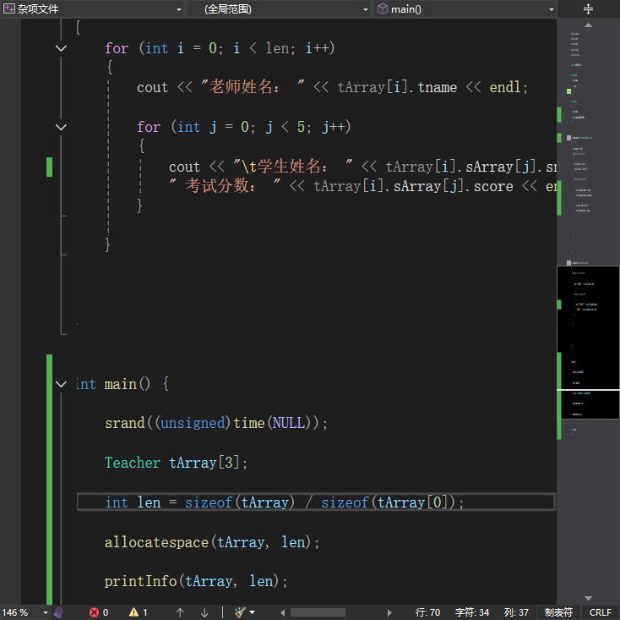This screenshot has height=620, width=620.
Task: Click the tArray[i].sArray[j].score expression
Action: pyautogui.click(x=413, y=186)
